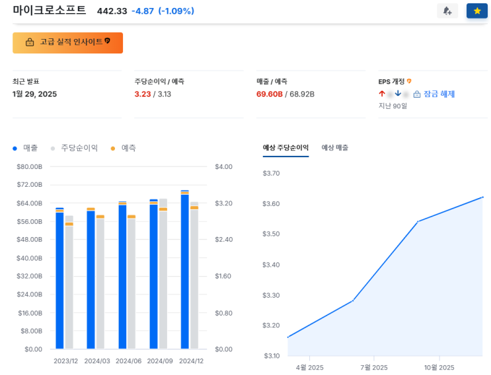This screenshot has height=375, width=491.
Task: Switch to the 예상 매출 tab
Action: [x=335, y=148]
